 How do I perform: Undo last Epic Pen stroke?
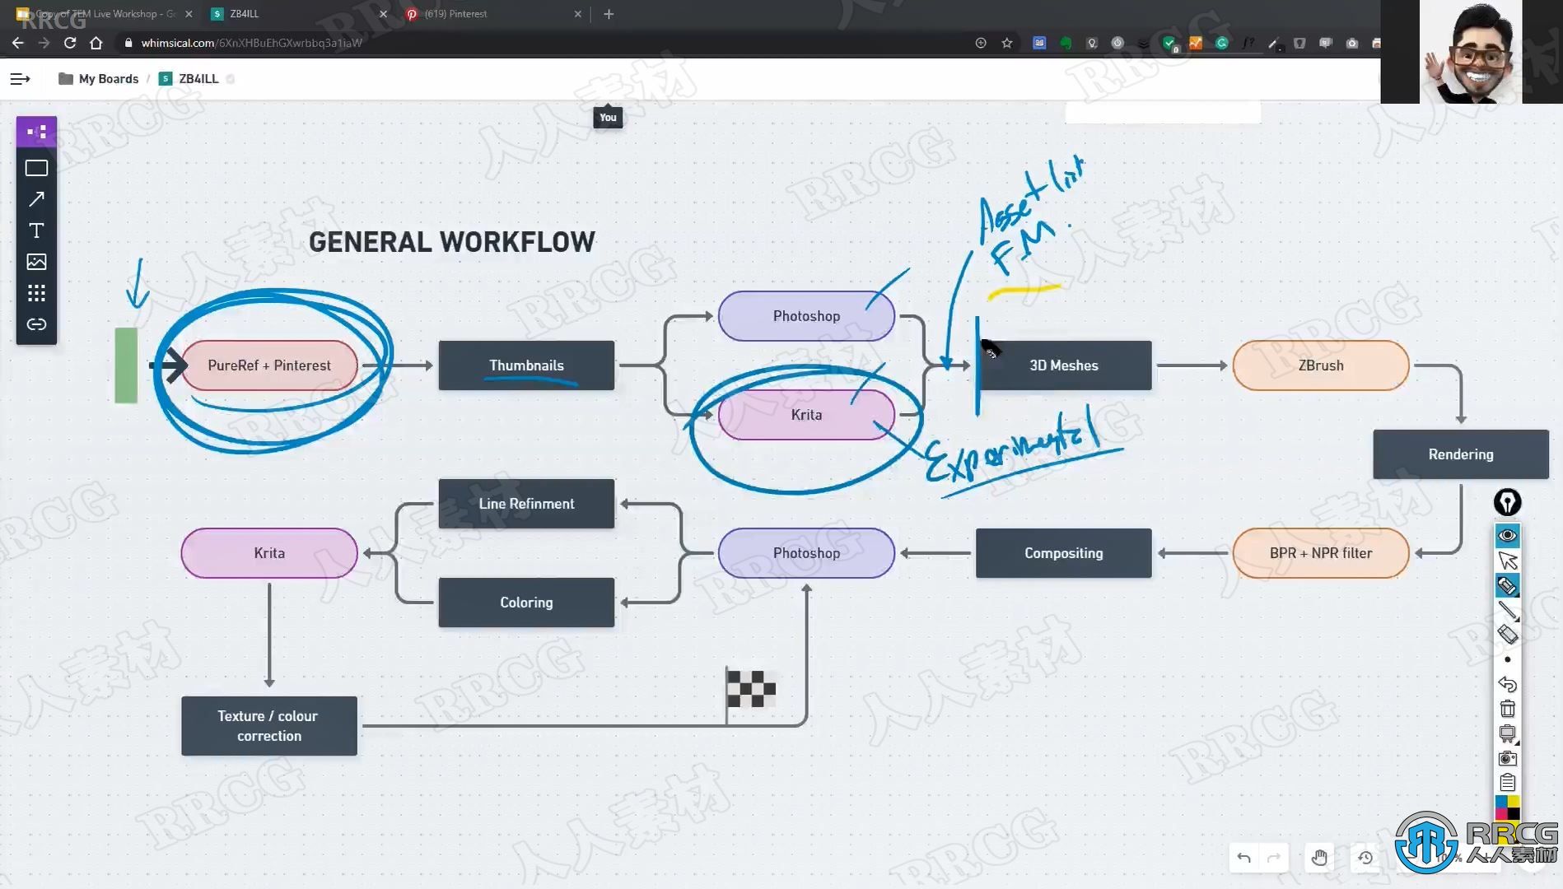coord(1507,684)
